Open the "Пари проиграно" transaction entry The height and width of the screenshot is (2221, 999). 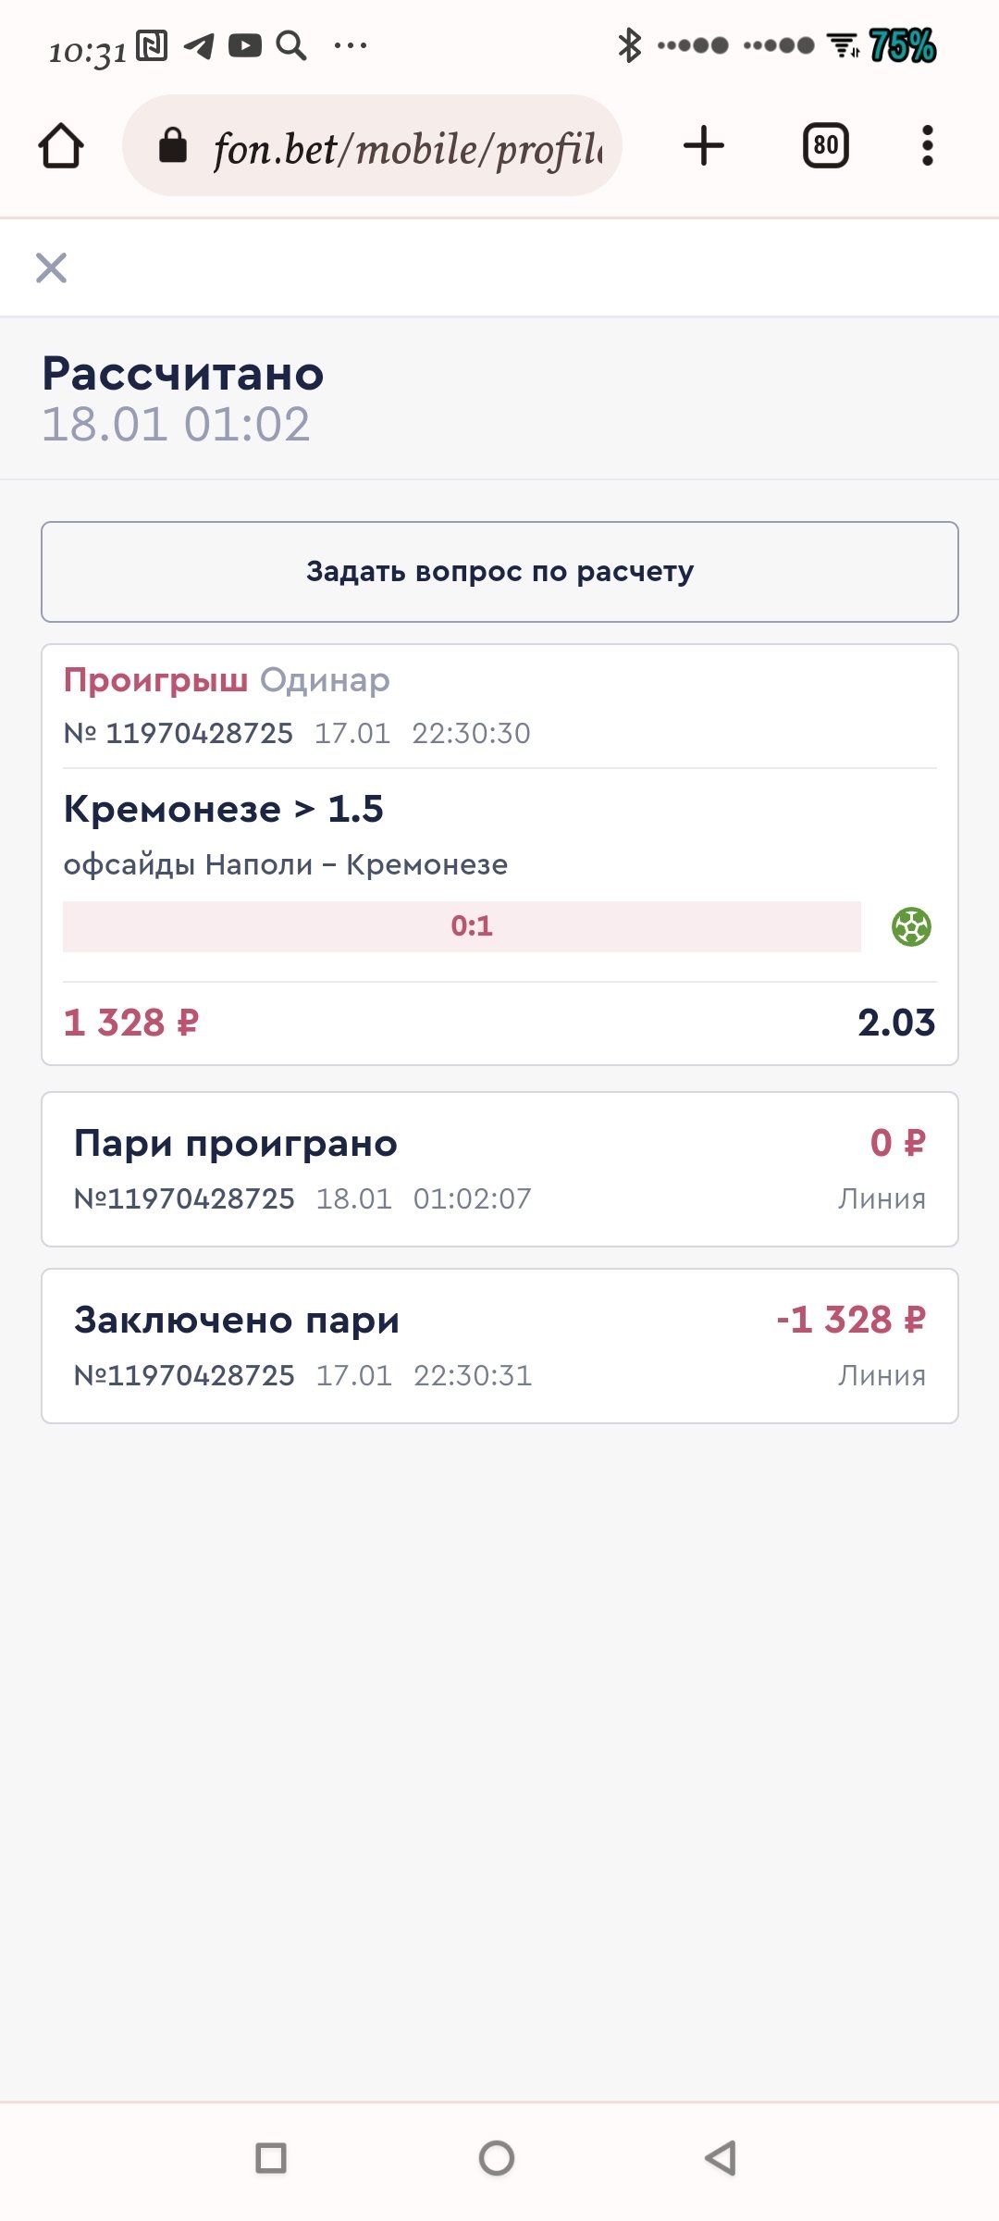click(x=499, y=1169)
